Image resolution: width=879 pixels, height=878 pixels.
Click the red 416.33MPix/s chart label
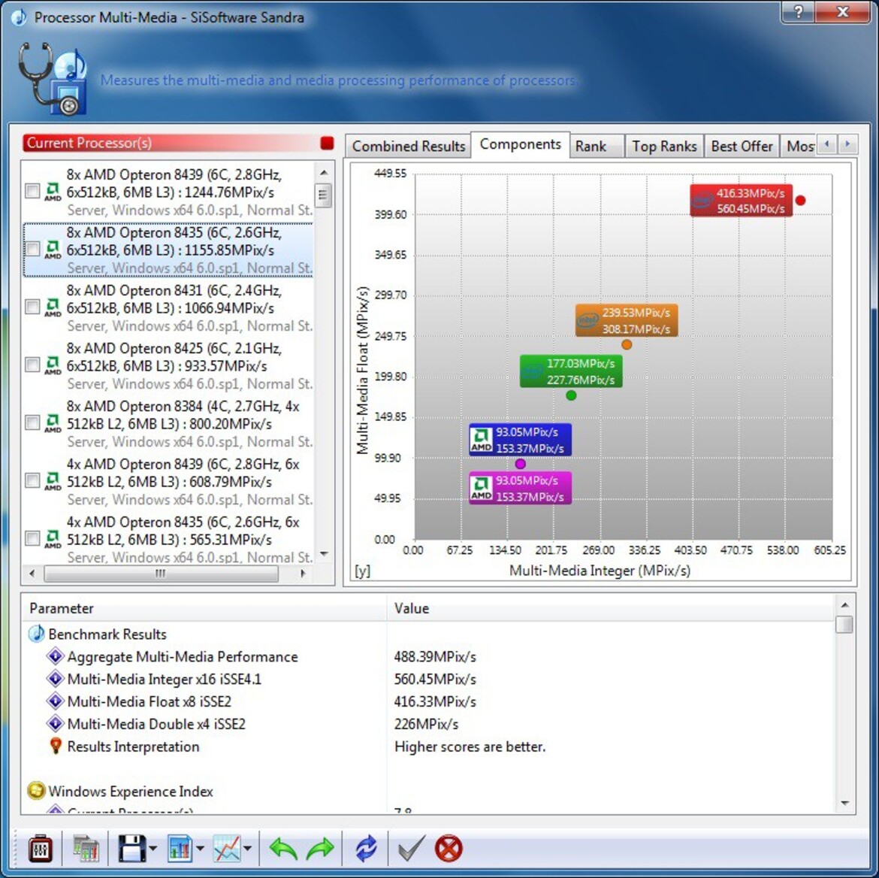741,200
